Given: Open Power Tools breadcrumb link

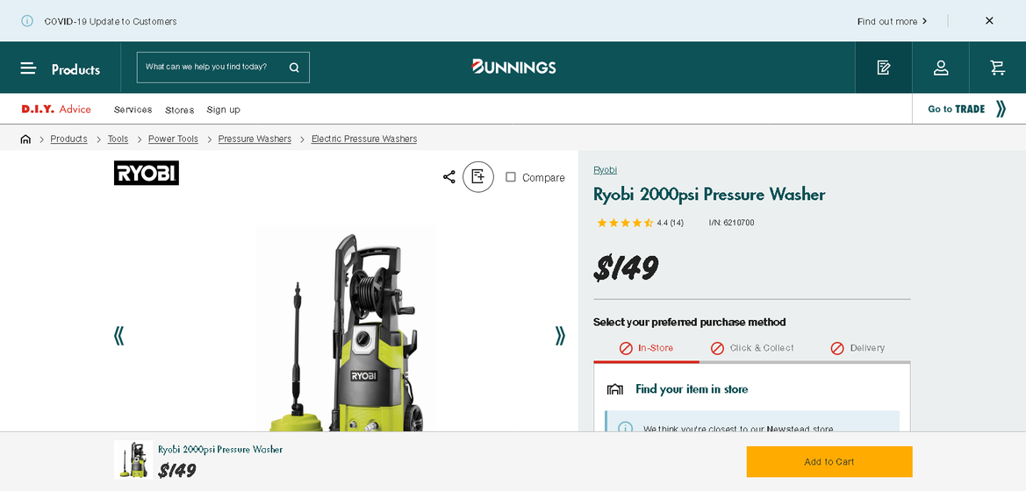Looking at the screenshot, I should click(x=174, y=139).
